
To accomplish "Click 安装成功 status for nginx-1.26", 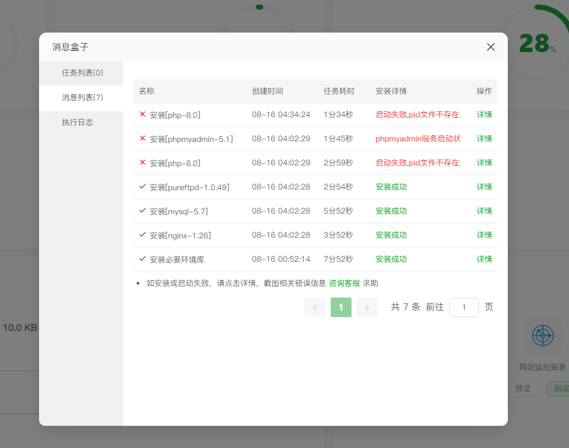I will click(x=391, y=235).
